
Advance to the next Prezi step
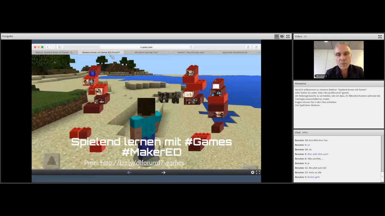point(163,172)
